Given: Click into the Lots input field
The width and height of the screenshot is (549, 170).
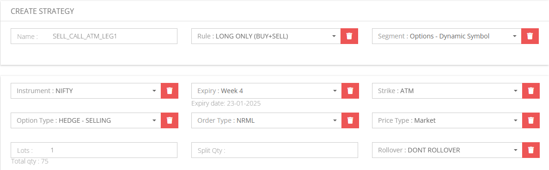Looking at the screenshot, I should (94, 150).
